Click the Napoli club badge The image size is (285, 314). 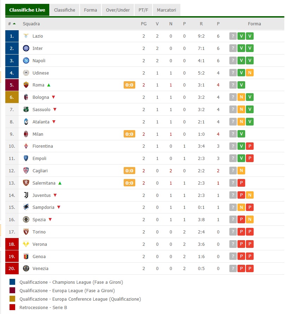tap(26, 60)
